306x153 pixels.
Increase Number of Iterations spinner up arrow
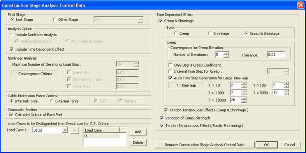pyautogui.click(x=226, y=53)
